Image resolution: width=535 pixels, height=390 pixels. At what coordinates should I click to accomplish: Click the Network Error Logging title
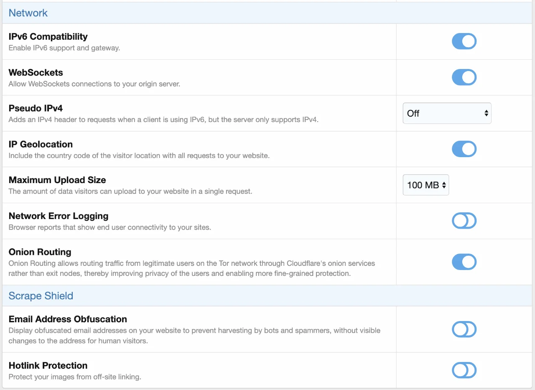(x=58, y=216)
